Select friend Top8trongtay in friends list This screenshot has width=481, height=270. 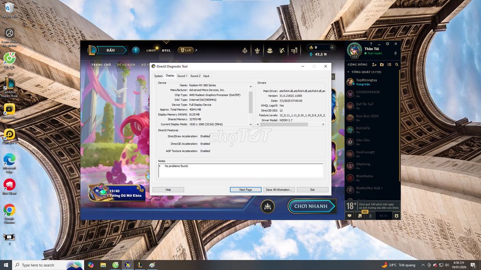pos(366,82)
